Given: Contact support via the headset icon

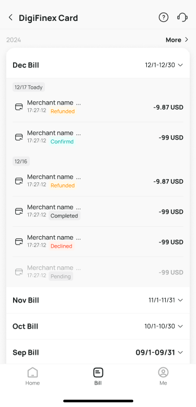Looking at the screenshot, I should pyautogui.click(x=182, y=18).
